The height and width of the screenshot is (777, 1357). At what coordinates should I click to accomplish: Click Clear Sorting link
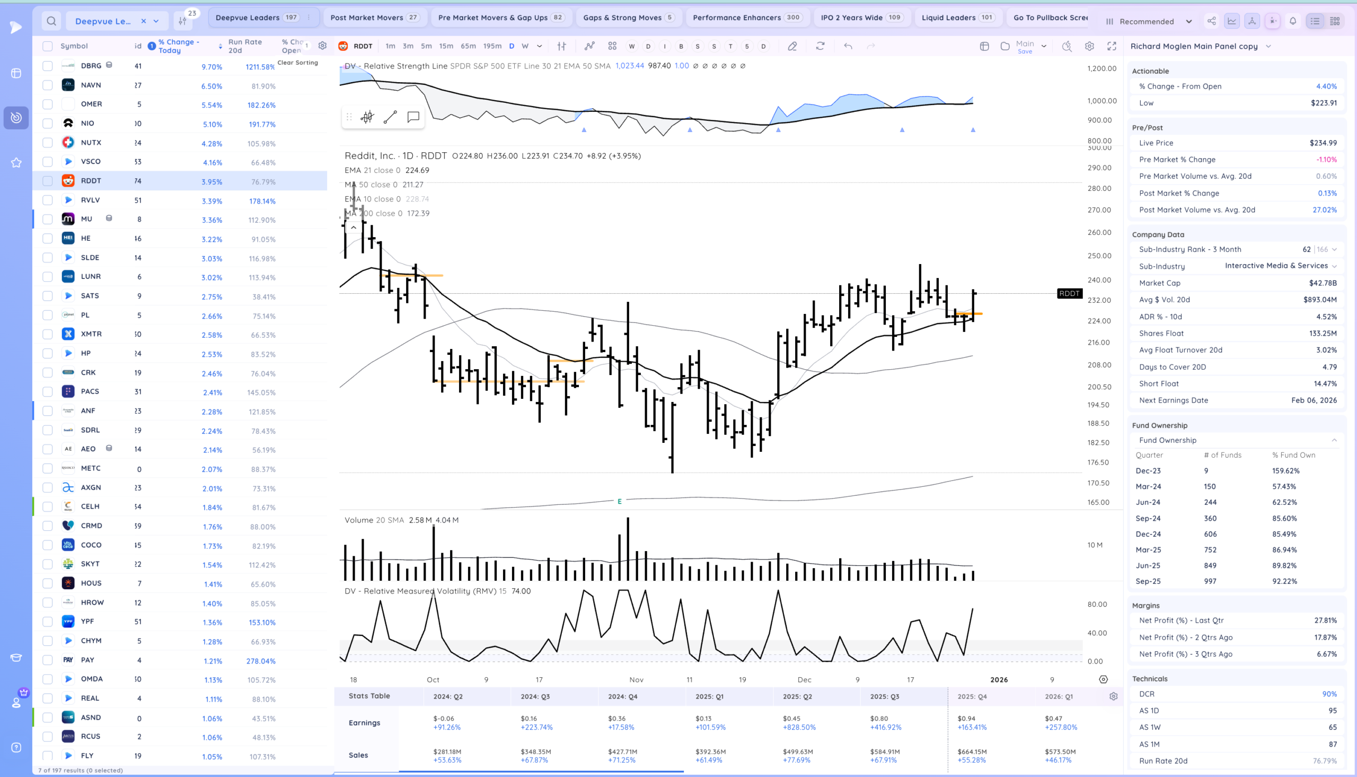click(x=297, y=63)
